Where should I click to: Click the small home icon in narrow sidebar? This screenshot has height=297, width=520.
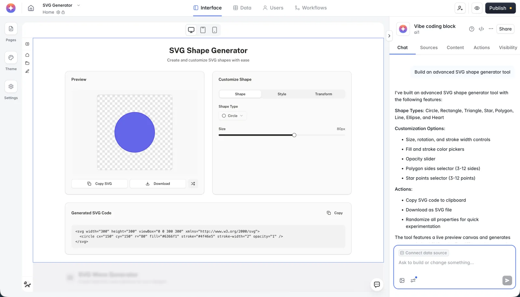pos(27,55)
